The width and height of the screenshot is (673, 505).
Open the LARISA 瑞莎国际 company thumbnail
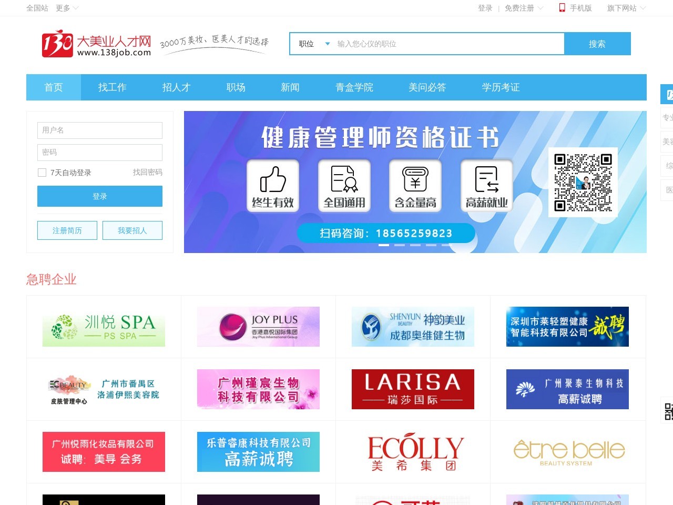click(413, 389)
